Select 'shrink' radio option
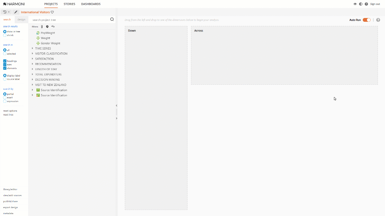This screenshot has width=385, height=216. point(5,35)
